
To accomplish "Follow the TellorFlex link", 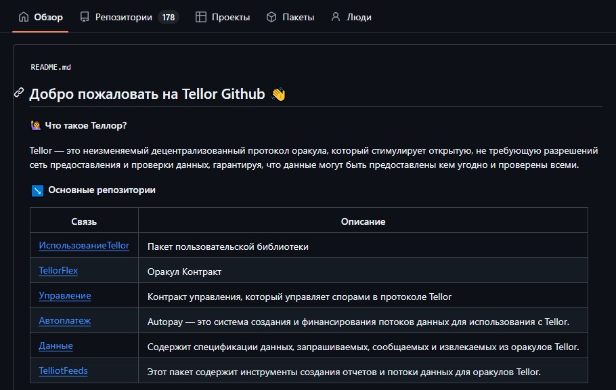I will pos(58,270).
